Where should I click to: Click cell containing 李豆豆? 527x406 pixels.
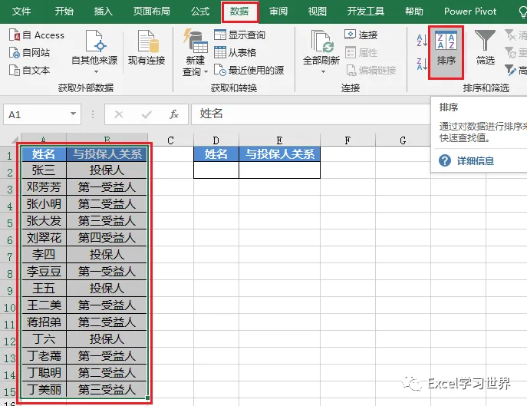[x=44, y=272]
